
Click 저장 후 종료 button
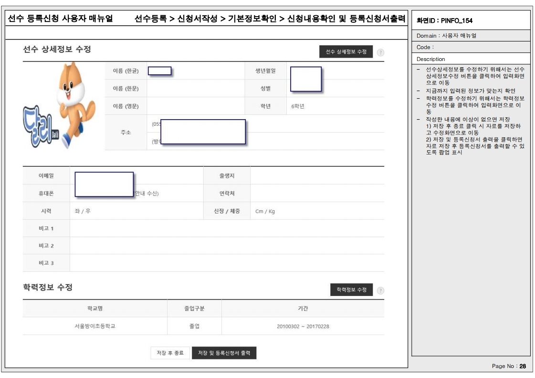(x=170, y=353)
